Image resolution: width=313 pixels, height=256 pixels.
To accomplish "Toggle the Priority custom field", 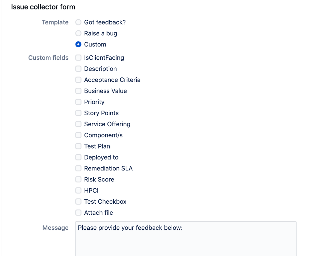I will [x=78, y=102].
